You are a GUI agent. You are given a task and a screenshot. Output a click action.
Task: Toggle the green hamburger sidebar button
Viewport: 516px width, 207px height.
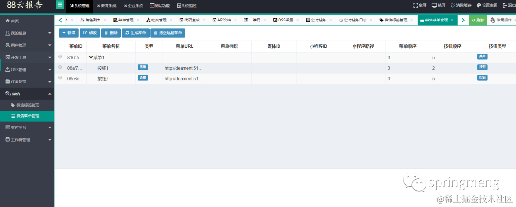click(x=60, y=5)
